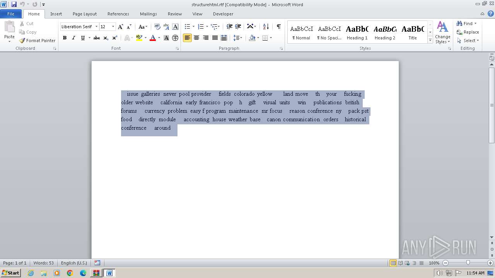Open the highlight color dropdown arrow
The image size is (495, 278).
click(x=145, y=38)
